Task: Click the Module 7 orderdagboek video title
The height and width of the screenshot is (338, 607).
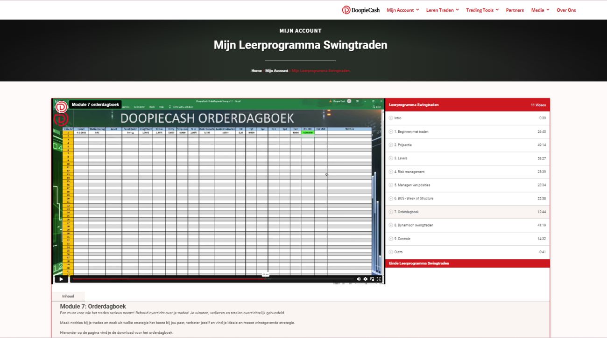Action: (95, 105)
